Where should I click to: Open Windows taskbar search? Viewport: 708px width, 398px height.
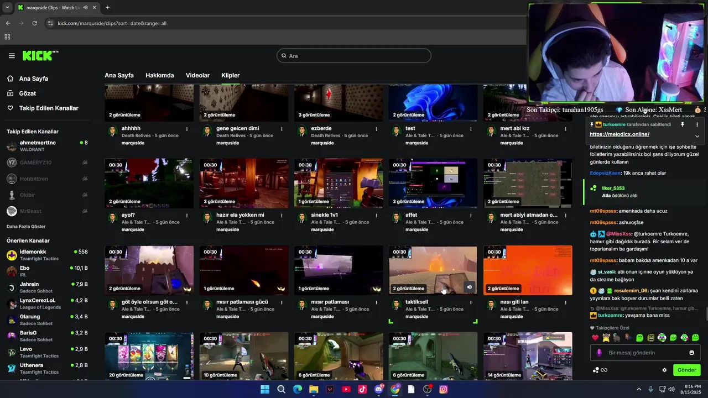(281, 389)
